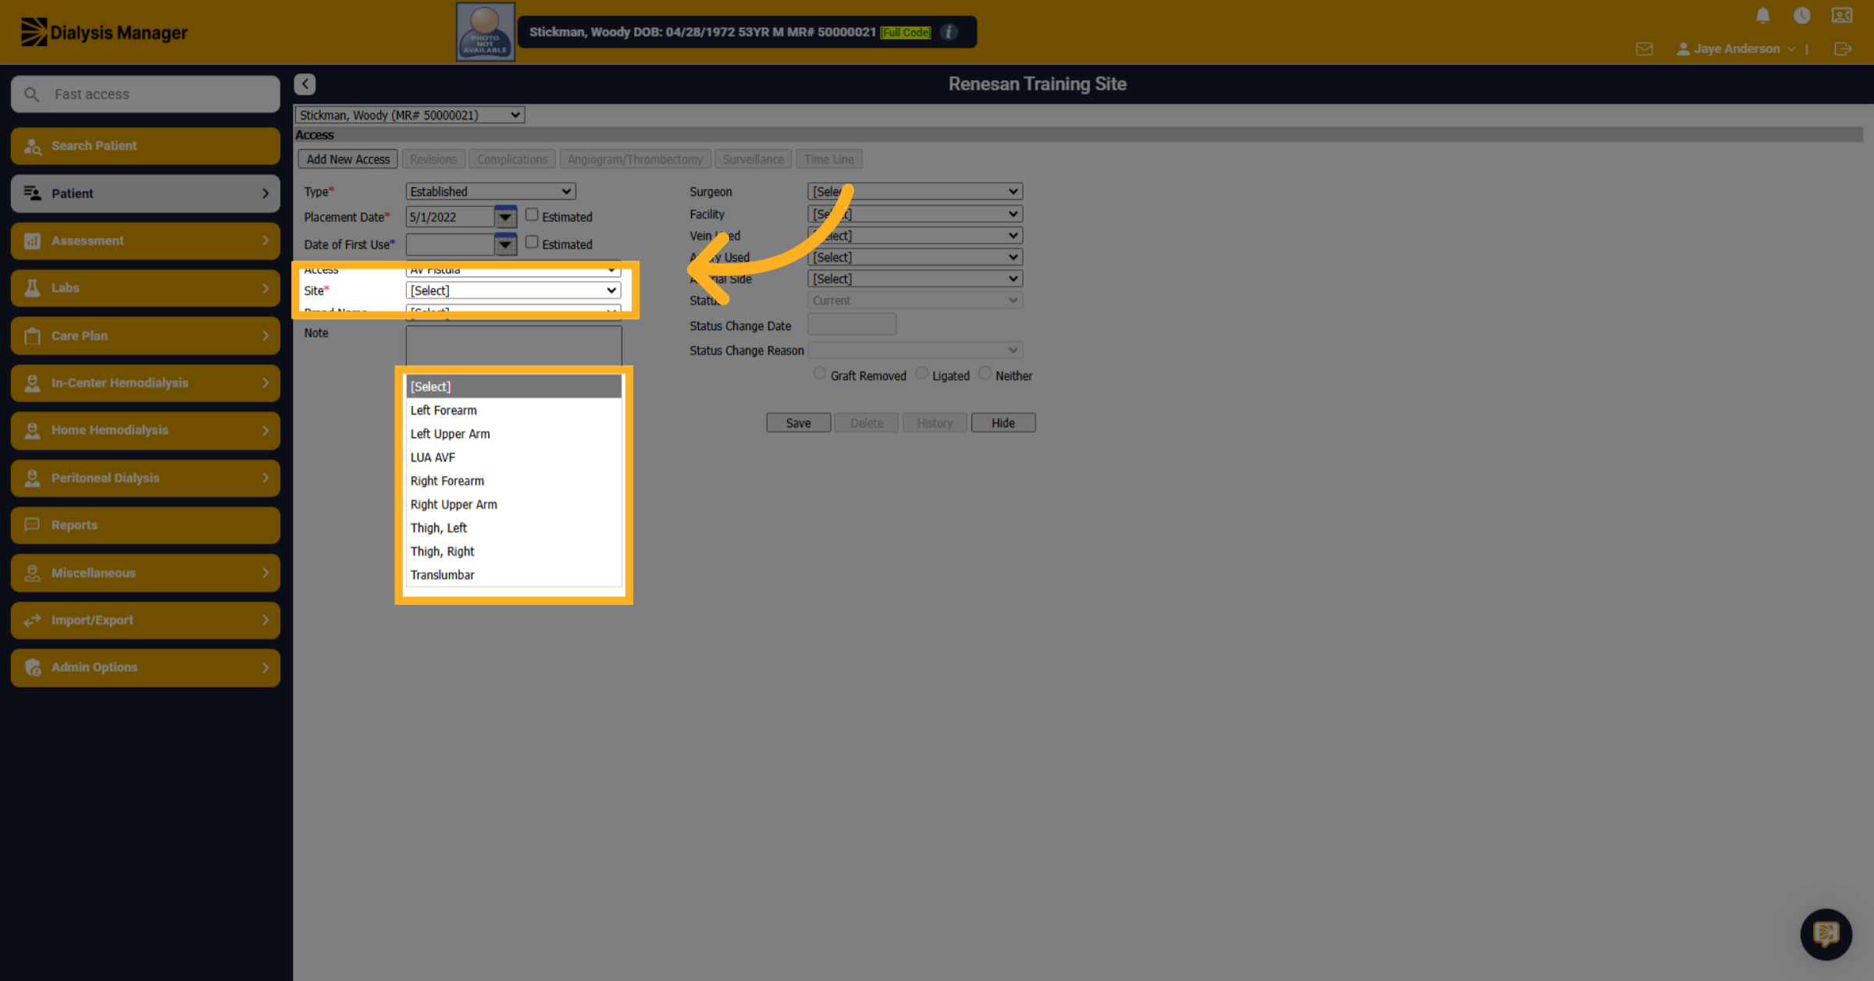Open the Surgeon dropdown
1874x981 pixels.
pyautogui.click(x=915, y=191)
